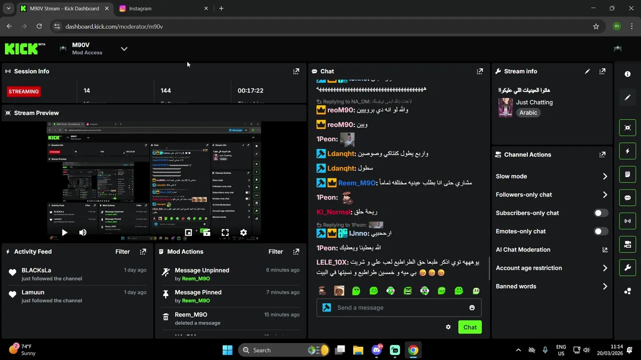Click Reem_M9O link under Message Pinned

click(x=196, y=301)
